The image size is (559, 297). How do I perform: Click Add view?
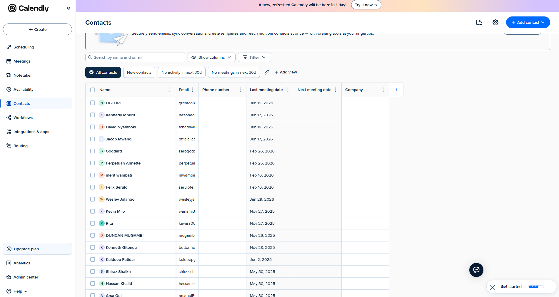click(286, 72)
